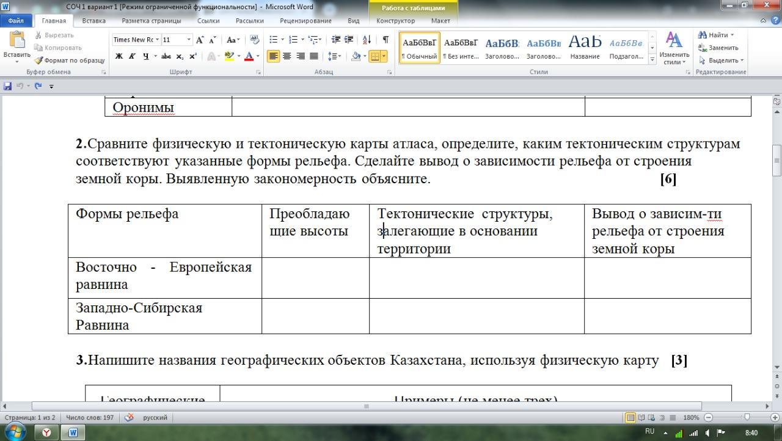Open line spacing dropdown

point(334,56)
